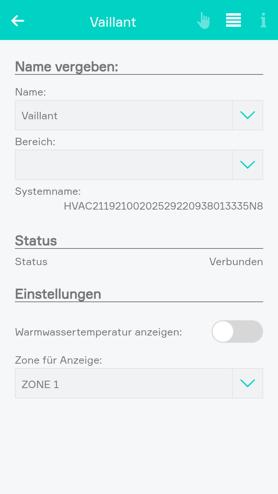
Task: Click the 'Systemname:' label
Action: pyautogui.click(x=48, y=191)
